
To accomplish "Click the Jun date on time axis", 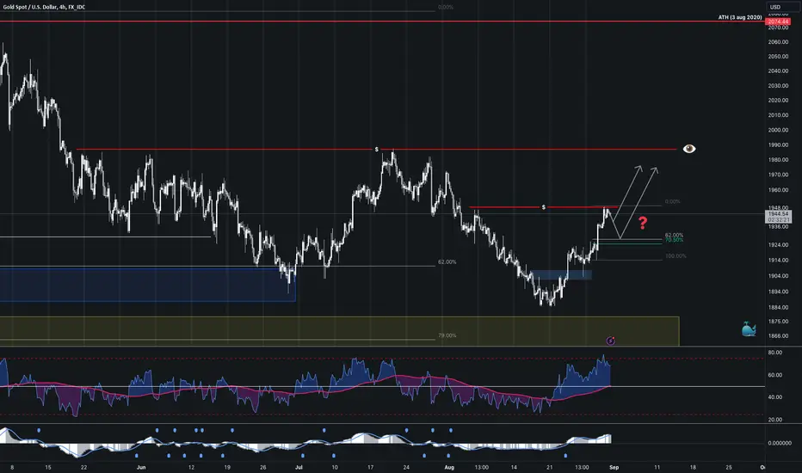I will pos(141,467).
